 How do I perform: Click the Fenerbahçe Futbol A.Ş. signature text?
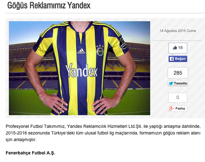(x=30, y=153)
